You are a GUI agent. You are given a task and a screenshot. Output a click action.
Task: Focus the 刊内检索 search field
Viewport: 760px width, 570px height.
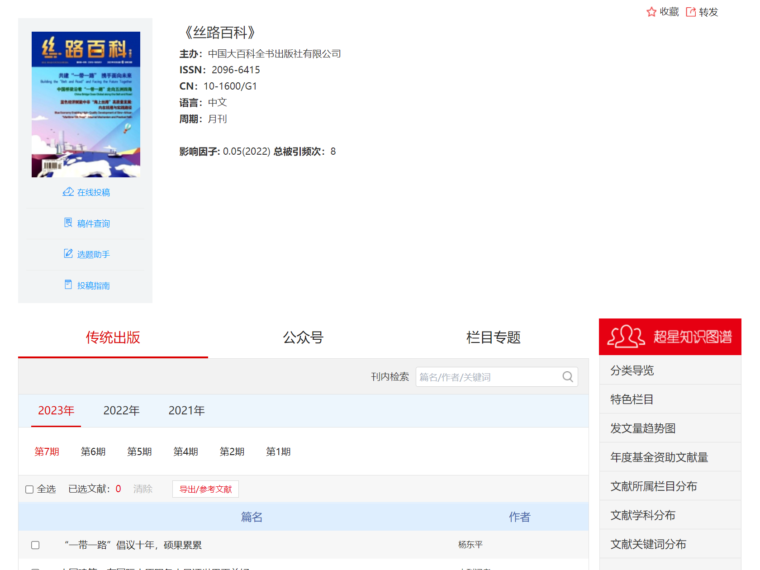(489, 377)
